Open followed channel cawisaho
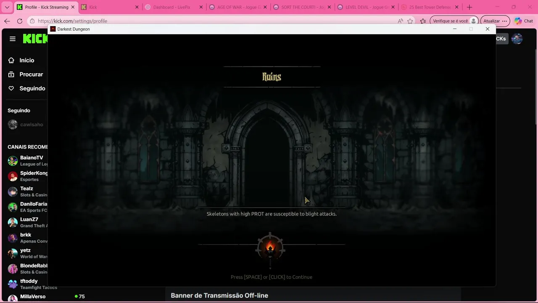This screenshot has height=303, width=538. coord(25,125)
